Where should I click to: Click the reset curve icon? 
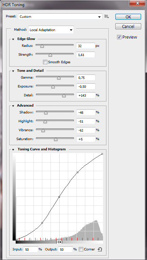[x=100, y=249]
